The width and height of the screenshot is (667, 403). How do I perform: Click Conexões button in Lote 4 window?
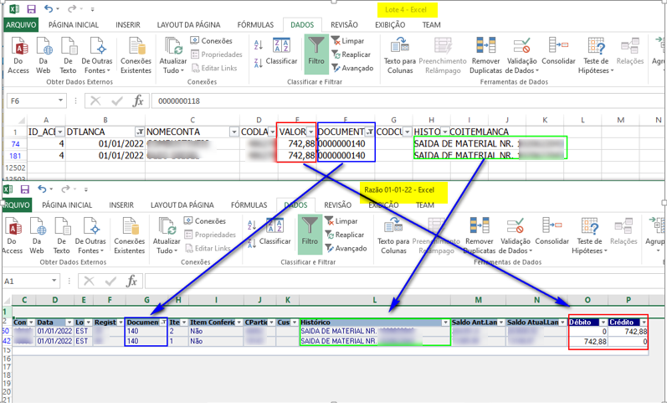click(x=212, y=41)
